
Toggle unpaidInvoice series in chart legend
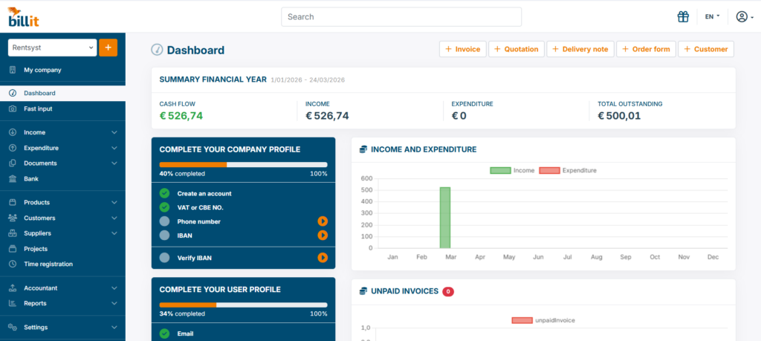click(543, 320)
